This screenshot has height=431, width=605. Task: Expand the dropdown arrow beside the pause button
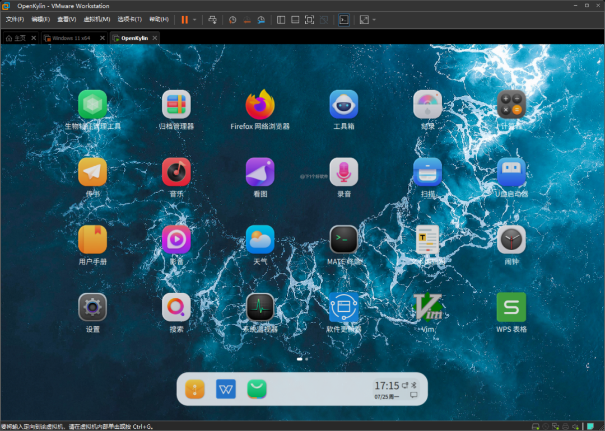pyautogui.click(x=195, y=20)
